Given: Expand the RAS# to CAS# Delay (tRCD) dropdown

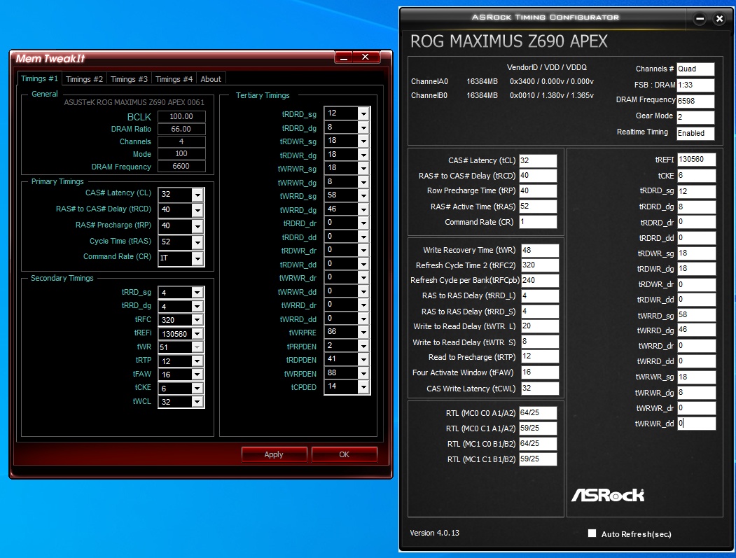Looking at the screenshot, I should pos(197,210).
